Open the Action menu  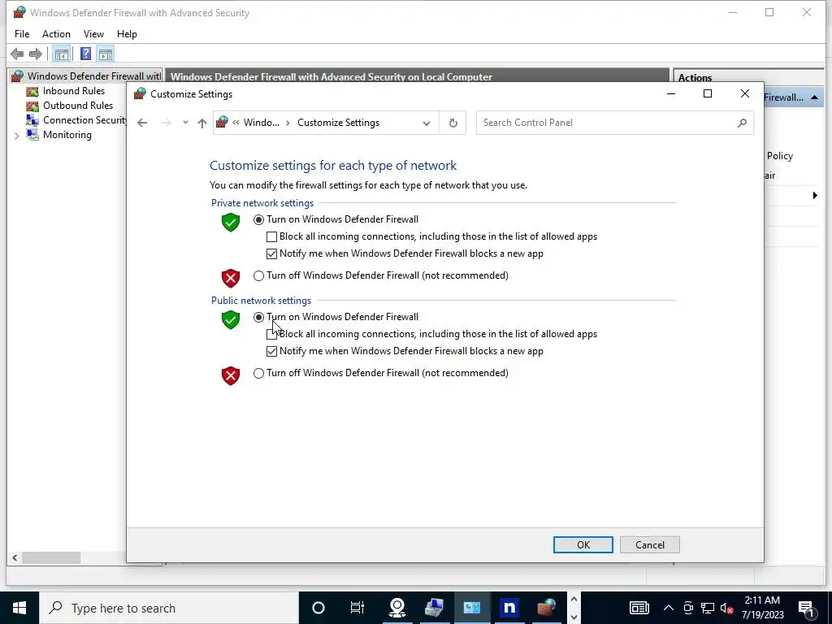coord(56,34)
